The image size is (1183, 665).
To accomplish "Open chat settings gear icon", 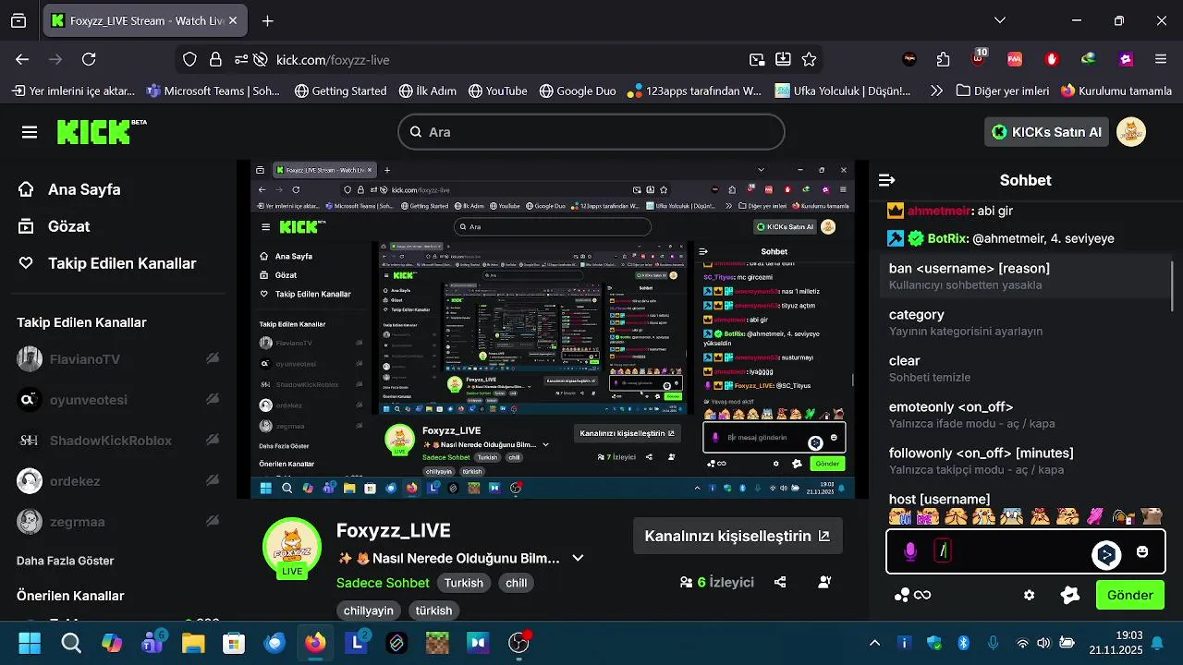I will [1029, 596].
